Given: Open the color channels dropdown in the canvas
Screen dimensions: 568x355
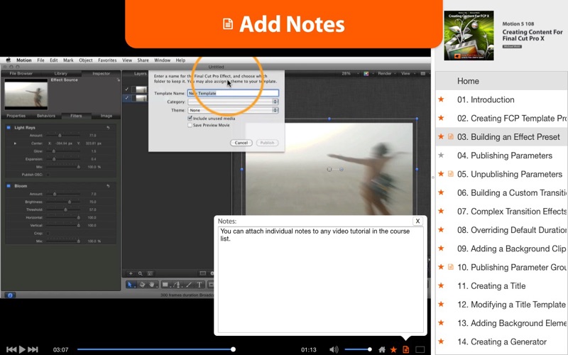Looking at the screenshot, I should [368, 74].
